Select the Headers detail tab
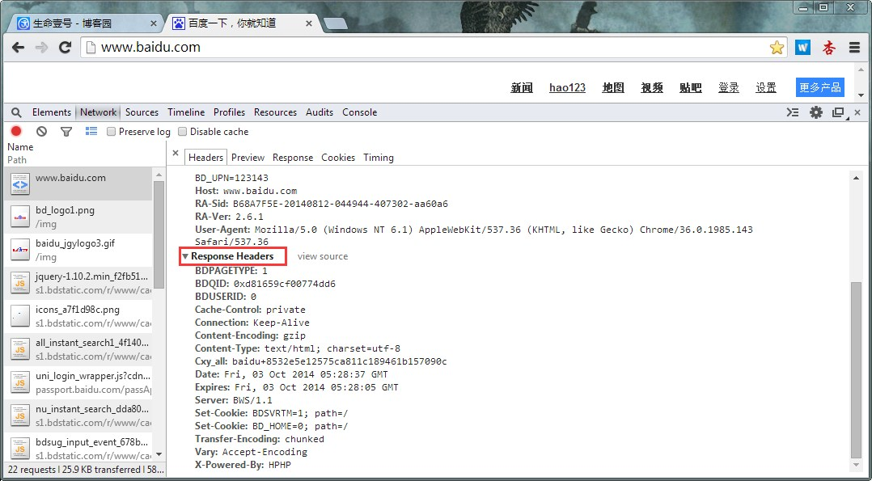The height and width of the screenshot is (481, 872). click(x=205, y=158)
